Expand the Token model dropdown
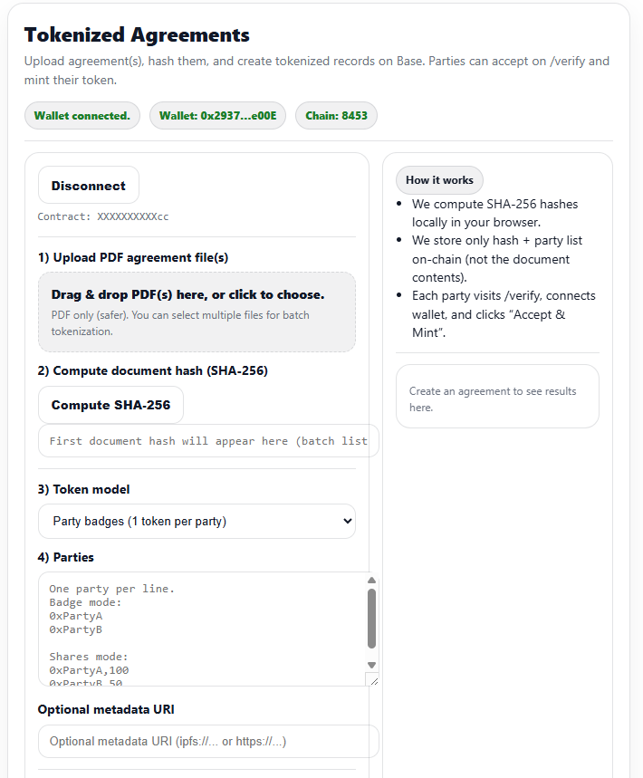 (197, 522)
